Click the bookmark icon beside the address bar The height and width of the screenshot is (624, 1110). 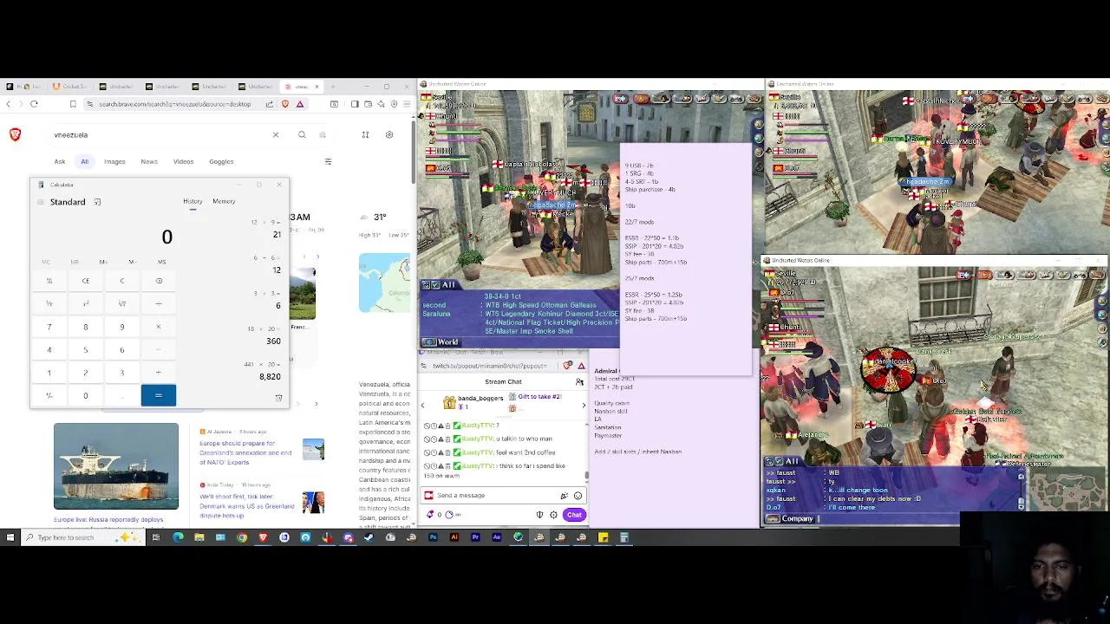pyautogui.click(x=73, y=104)
